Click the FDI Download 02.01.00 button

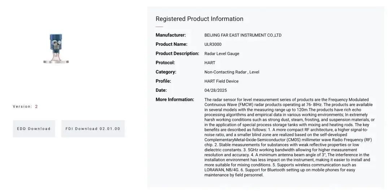point(93,129)
